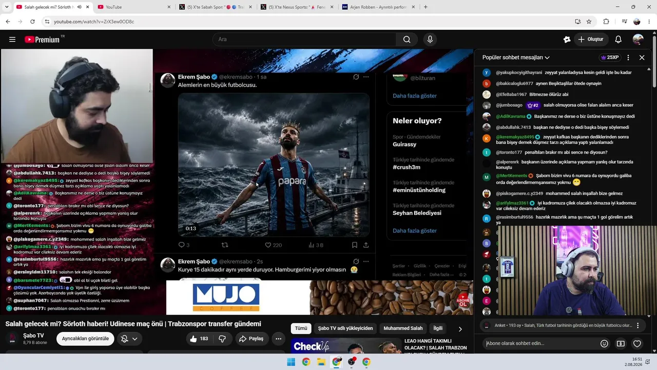Open more actions menu beside Paylaş

click(278, 339)
